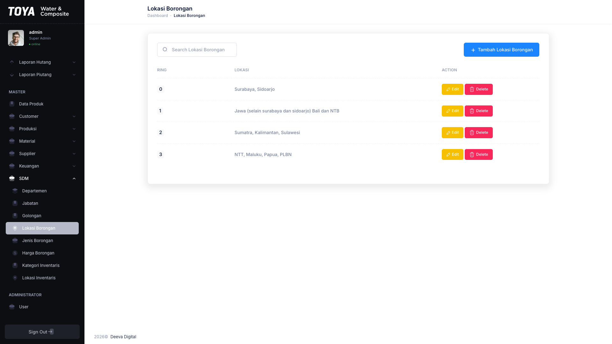The width and height of the screenshot is (612, 344).
Task: Click the LOKASI column header
Action: click(242, 70)
